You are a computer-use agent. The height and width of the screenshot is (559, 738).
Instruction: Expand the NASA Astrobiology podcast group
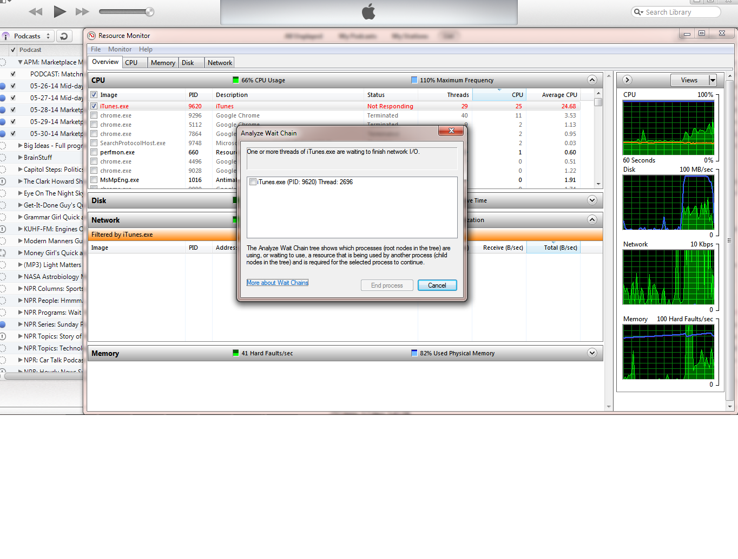click(20, 277)
